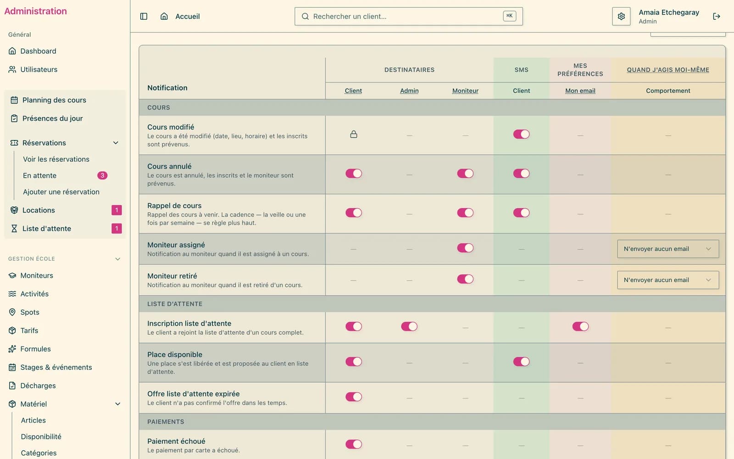Open the Tarifs page
The image size is (734, 459).
click(29, 330)
